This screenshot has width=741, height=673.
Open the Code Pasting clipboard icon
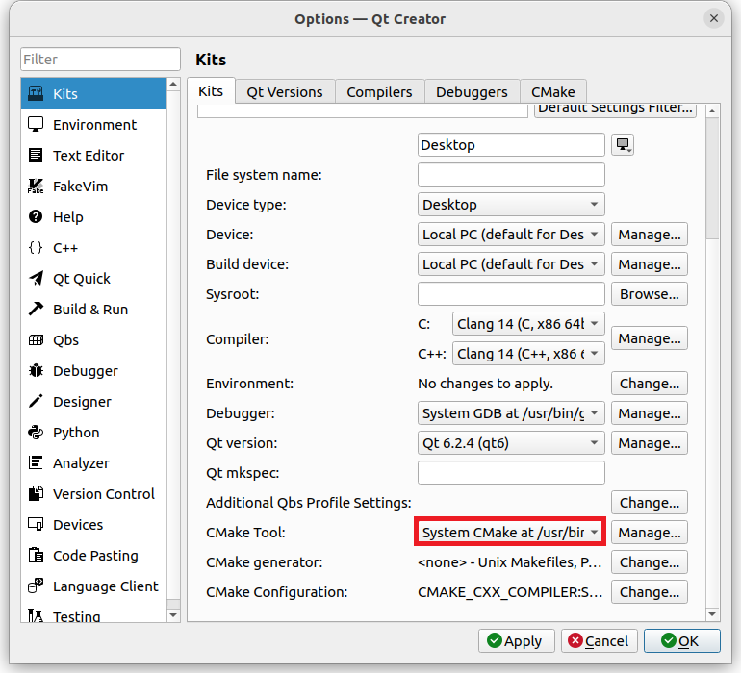(x=36, y=555)
